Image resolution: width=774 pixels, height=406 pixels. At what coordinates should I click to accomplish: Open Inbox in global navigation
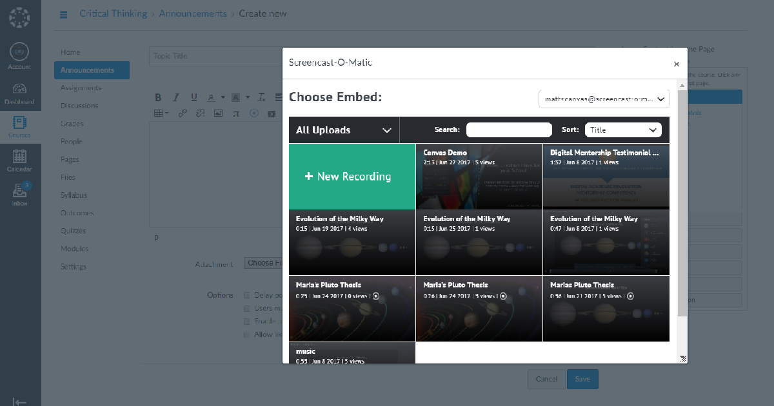(x=19, y=194)
